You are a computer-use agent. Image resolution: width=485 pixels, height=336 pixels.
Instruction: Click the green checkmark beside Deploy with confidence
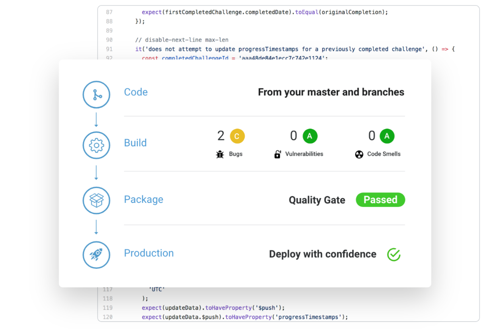393,254
